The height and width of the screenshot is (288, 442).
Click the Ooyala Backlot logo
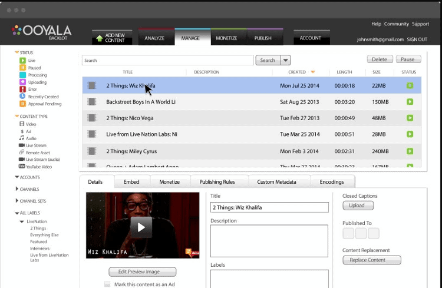click(41, 32)
